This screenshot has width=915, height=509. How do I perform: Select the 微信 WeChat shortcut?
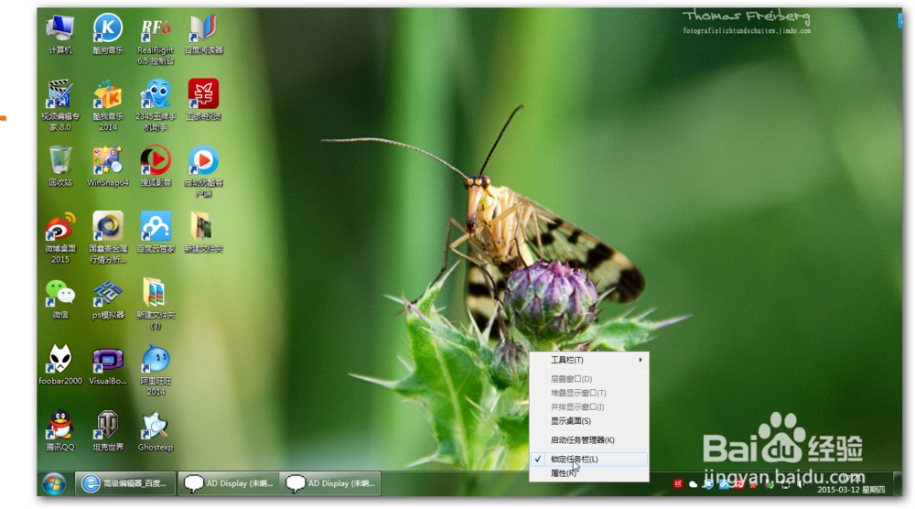[60, 298]
